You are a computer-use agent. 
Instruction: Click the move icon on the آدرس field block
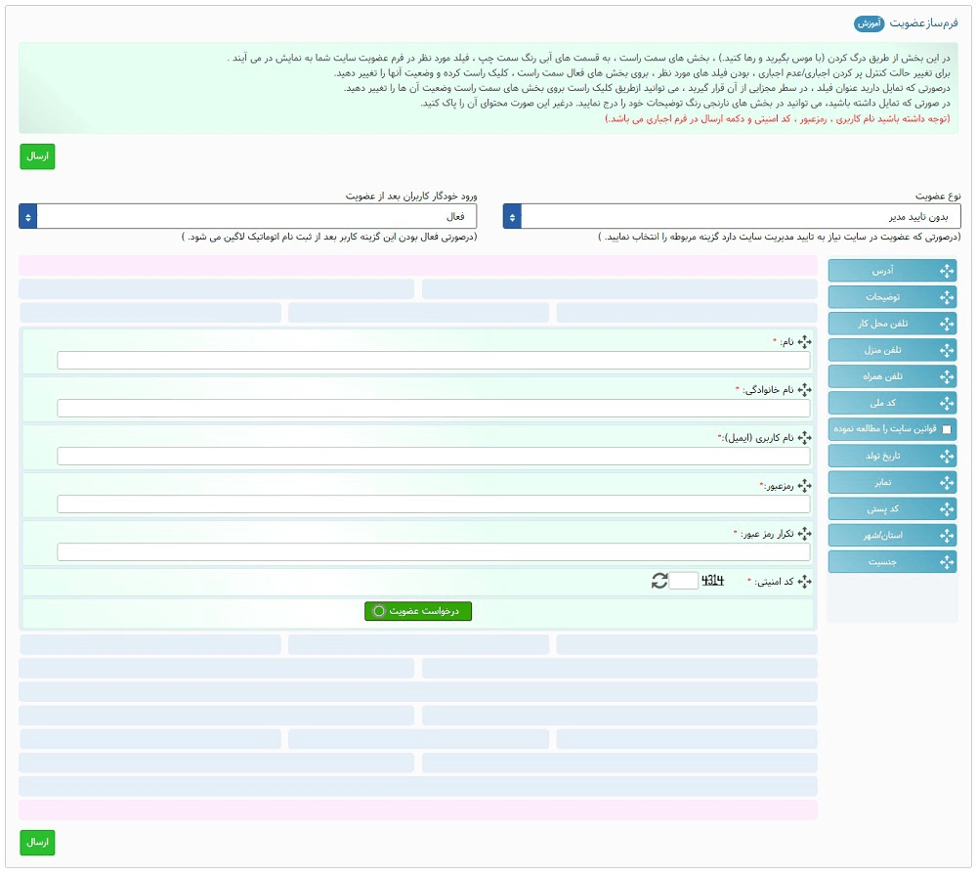(x=946, y=271)
